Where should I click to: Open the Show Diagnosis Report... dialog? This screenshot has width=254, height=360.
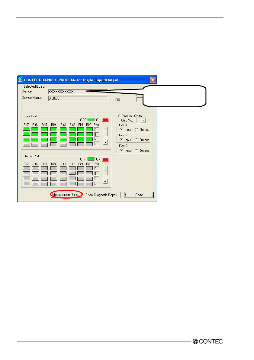pos(103,195)
